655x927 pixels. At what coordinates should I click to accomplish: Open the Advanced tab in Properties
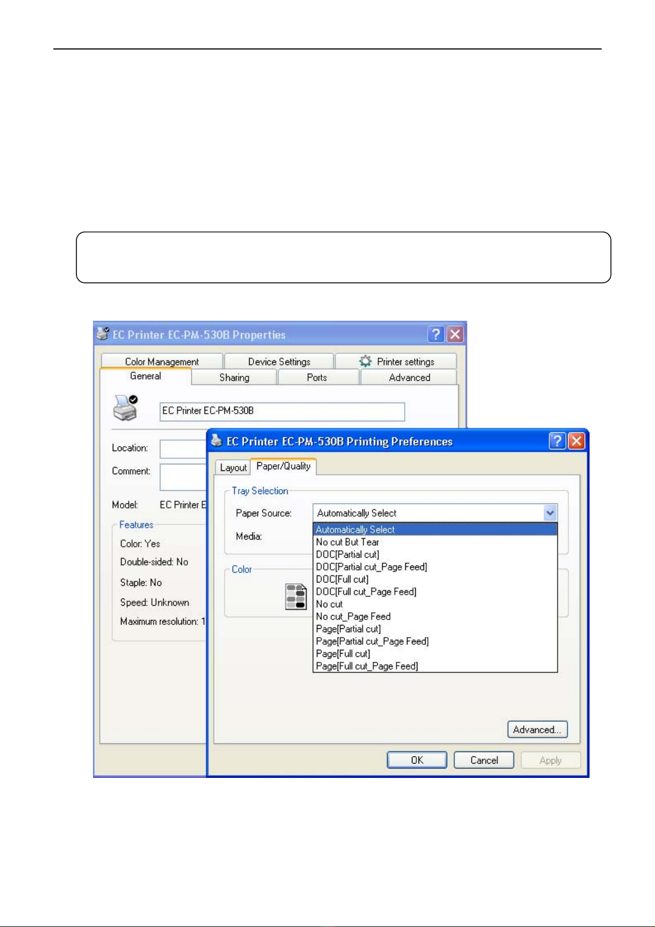coord(409,377)
